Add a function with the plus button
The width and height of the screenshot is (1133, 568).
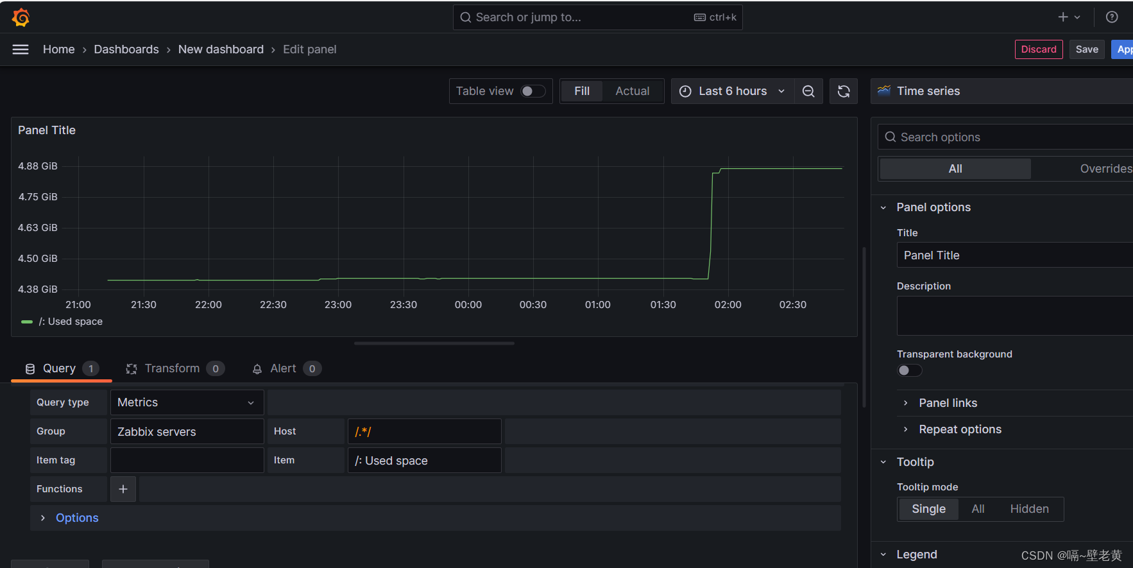tap(123, 489)
